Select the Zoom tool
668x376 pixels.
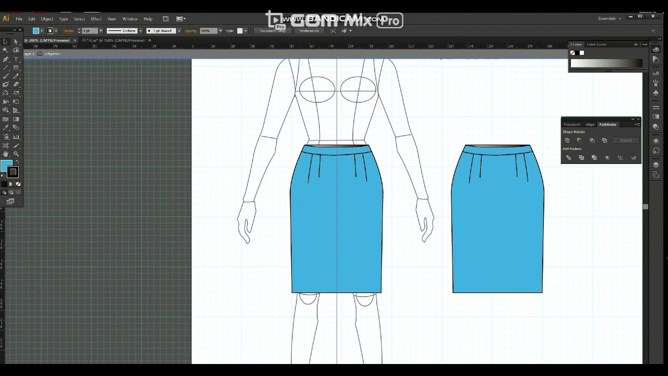(x=16, y=153)
